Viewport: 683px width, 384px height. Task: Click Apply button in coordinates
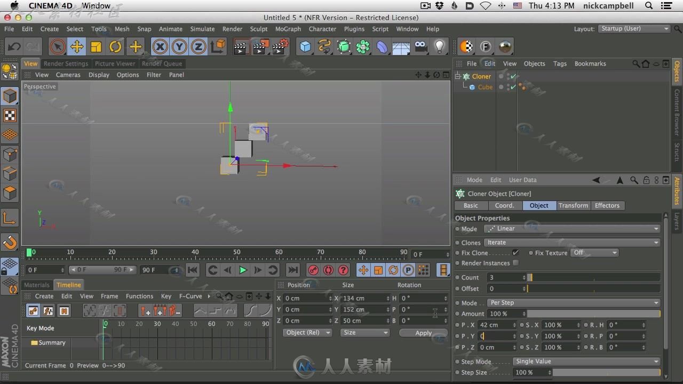click(423, 333)
